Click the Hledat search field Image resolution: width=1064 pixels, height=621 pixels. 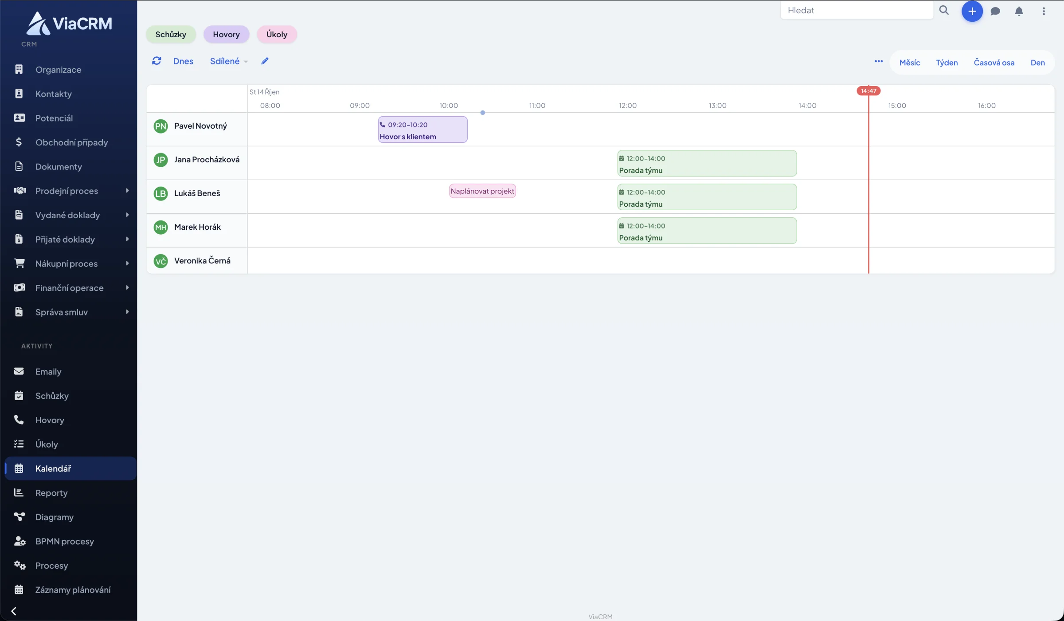[857, 10]
